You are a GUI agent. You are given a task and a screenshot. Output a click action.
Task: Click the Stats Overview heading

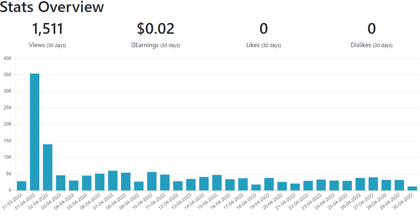[52, 7]
